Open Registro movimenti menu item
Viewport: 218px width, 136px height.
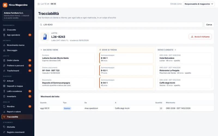click(x=17, y=132)
